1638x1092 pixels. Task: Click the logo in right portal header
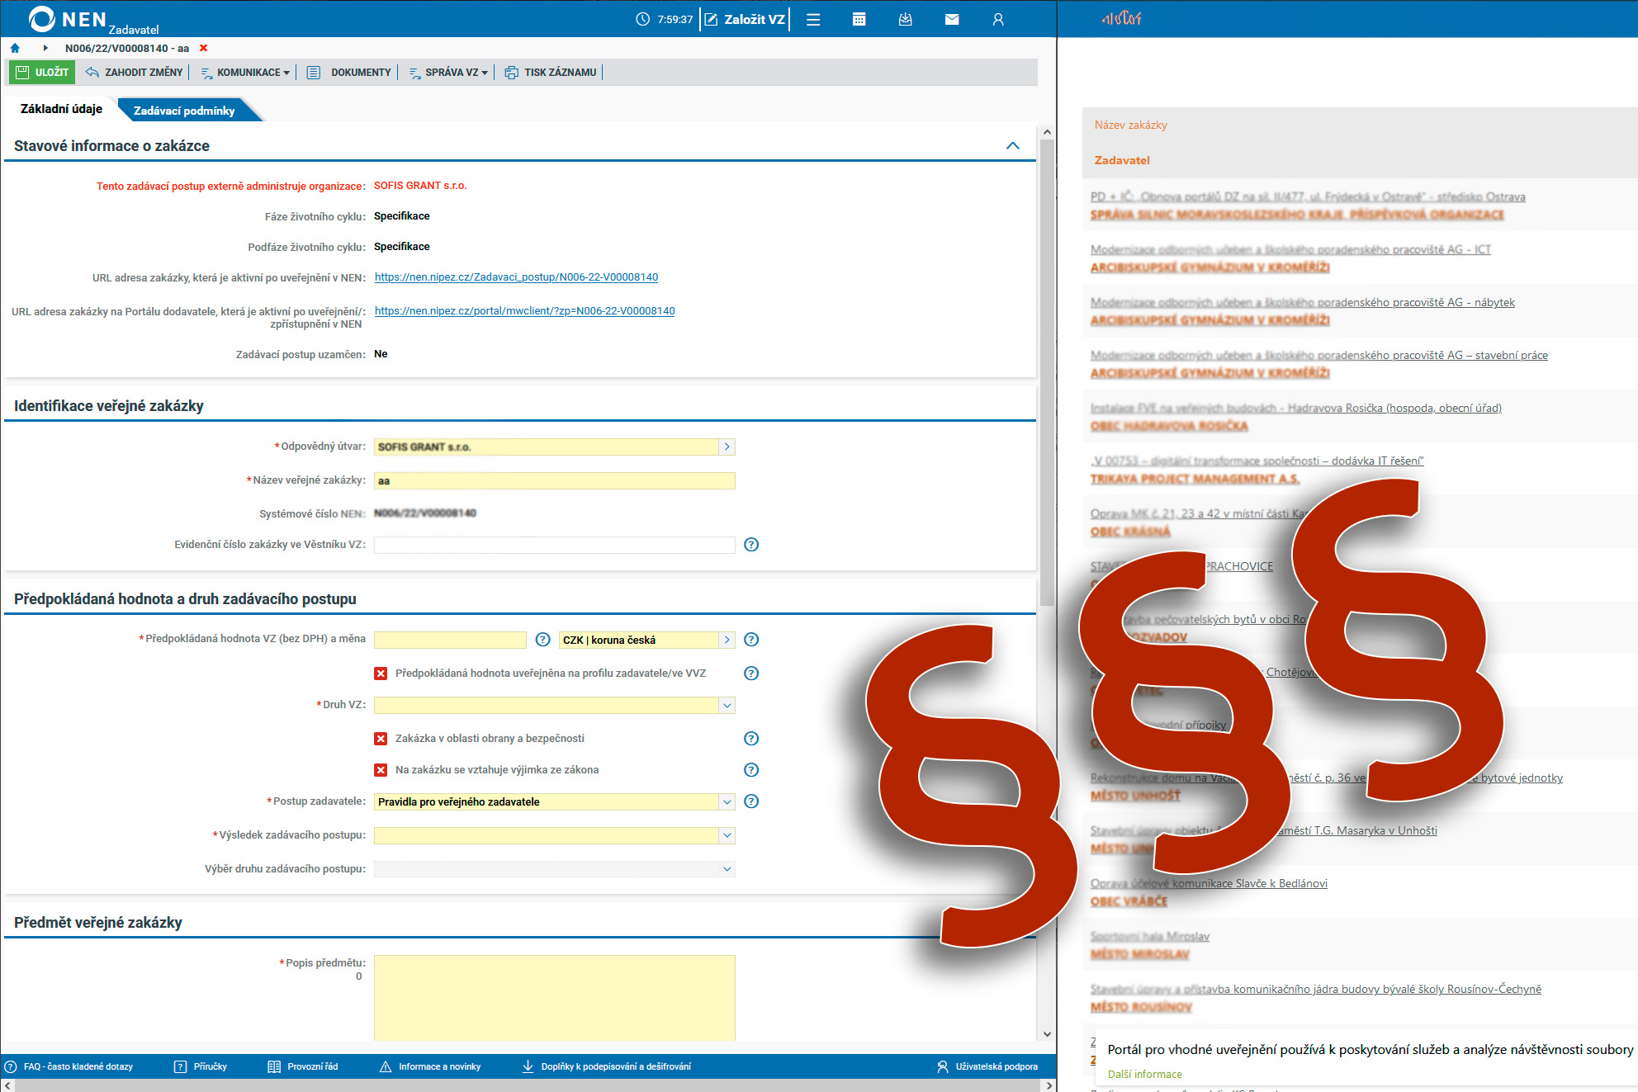point(1122,18)
